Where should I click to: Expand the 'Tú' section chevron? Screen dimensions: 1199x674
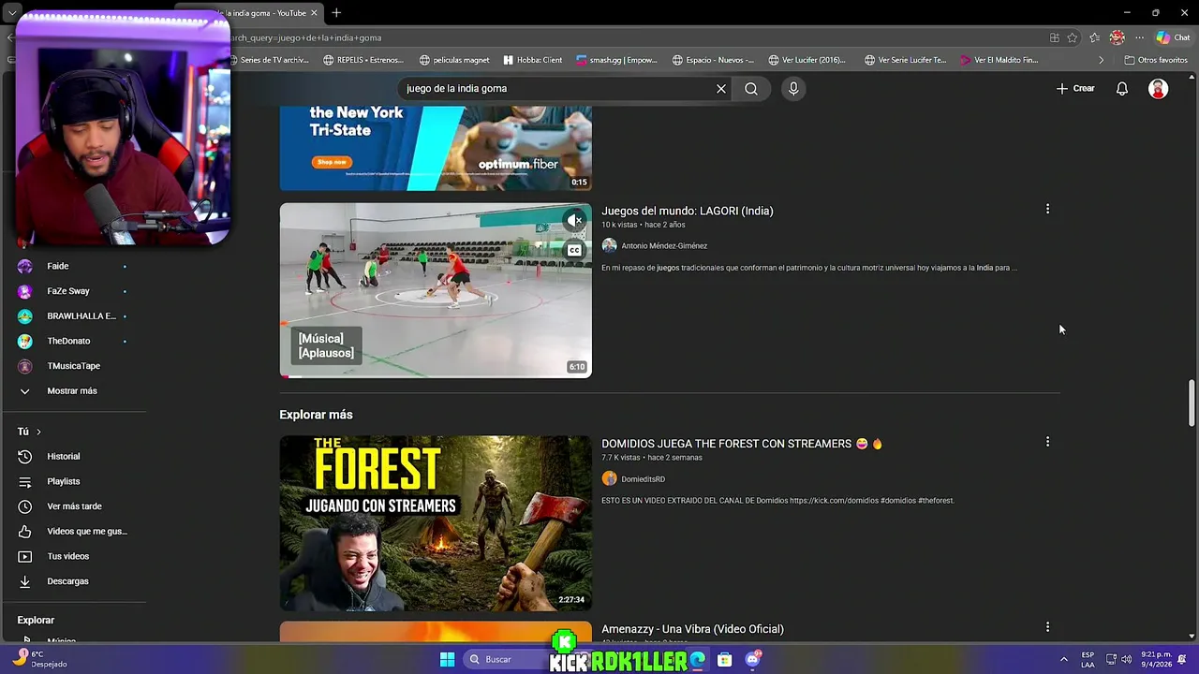coord(38,432)
